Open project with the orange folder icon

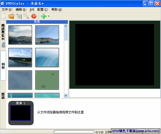tap(11, 16)
